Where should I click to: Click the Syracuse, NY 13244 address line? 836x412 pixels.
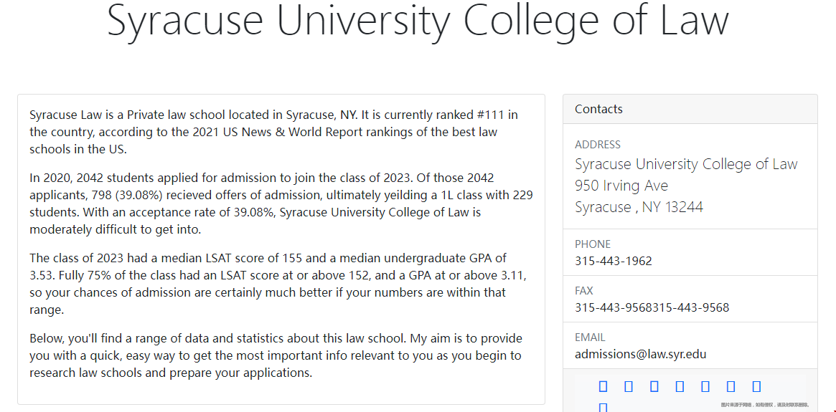coord(639,206)
